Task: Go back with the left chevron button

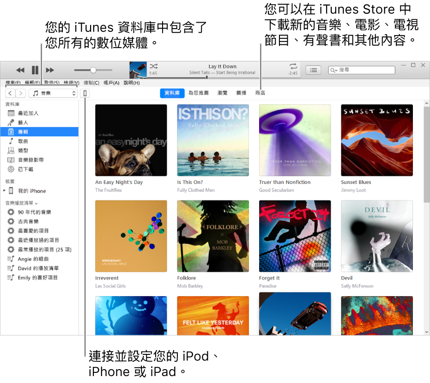Action: (10, 93)
